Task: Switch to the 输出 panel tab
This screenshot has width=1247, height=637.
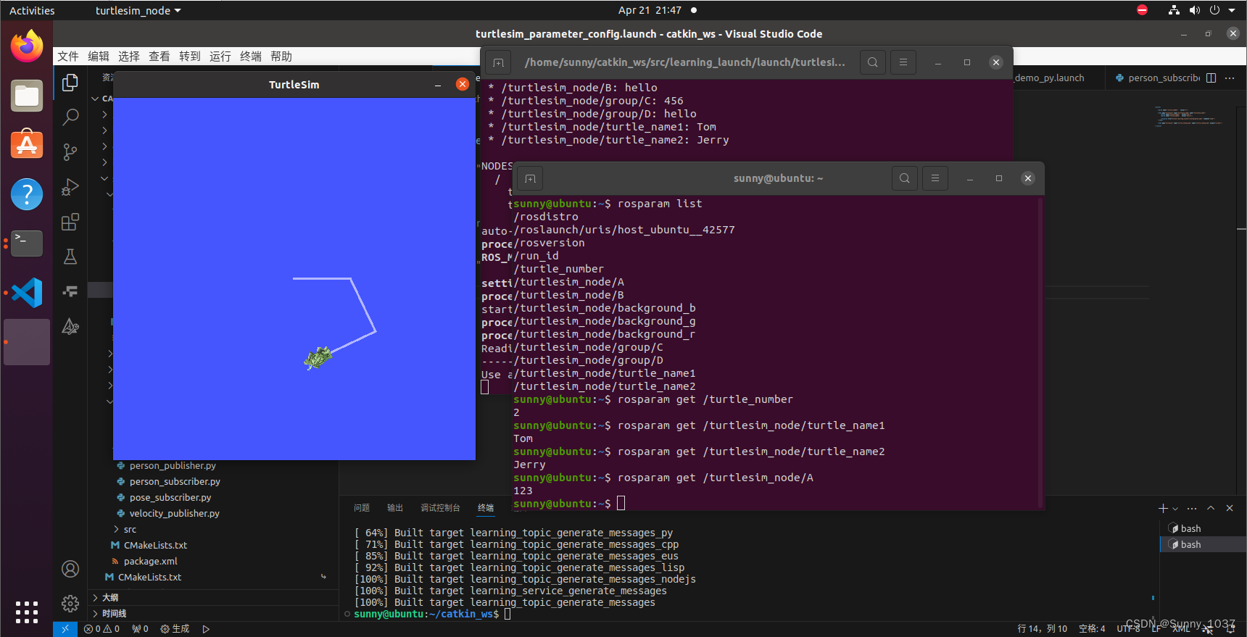Action: point(395,508)
